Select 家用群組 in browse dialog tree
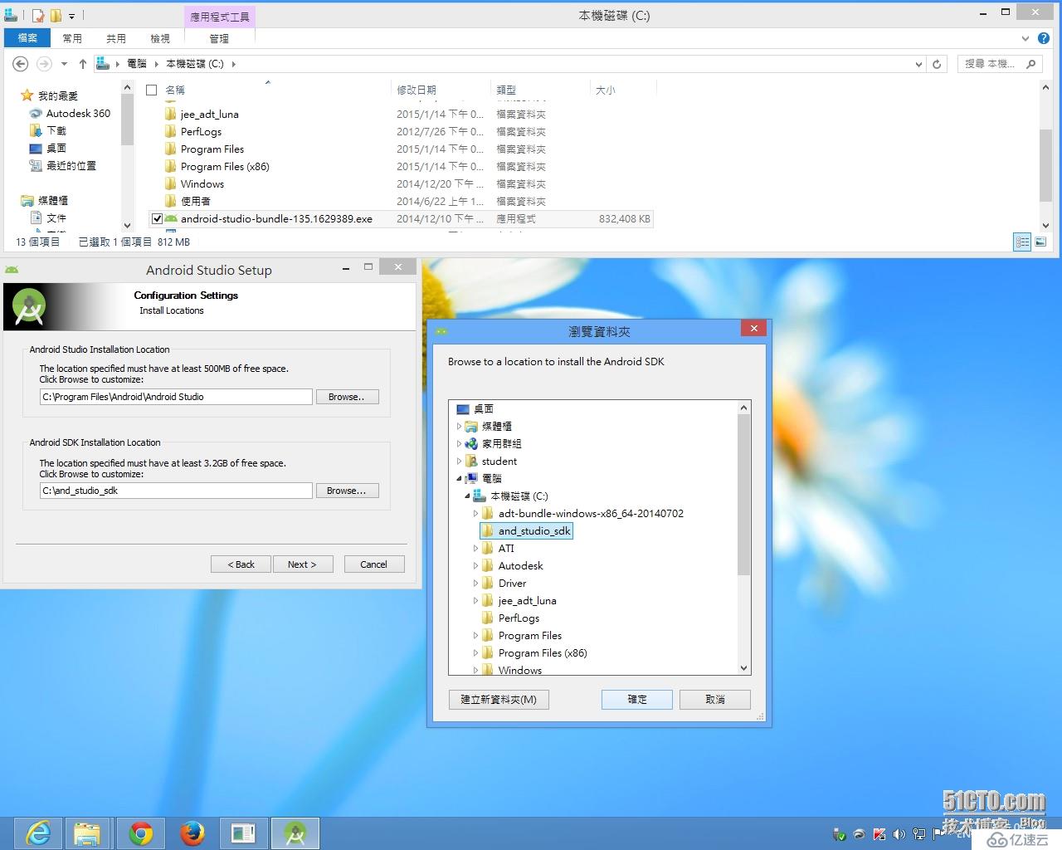Image resolution: width=1062 pixels, height=850 pixels. pos(502,443)
